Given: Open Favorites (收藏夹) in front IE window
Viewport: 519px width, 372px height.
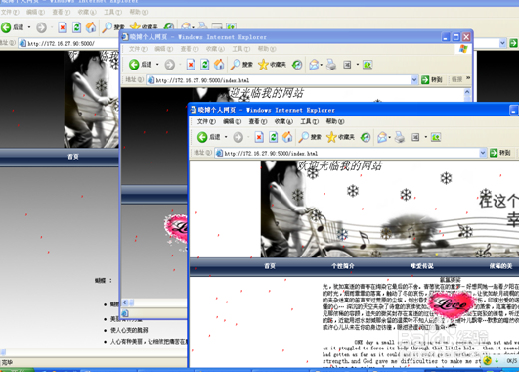Looking at the screenshot, I should pos(340,137).
